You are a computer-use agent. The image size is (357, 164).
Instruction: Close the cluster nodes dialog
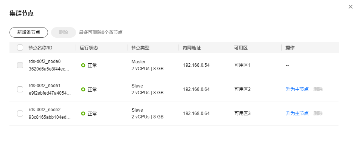[351, 7]
